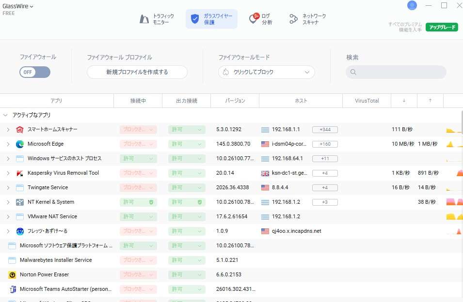Open the ファイアウォールモード dropdown

pyautogui.click(x=266, y=71)
